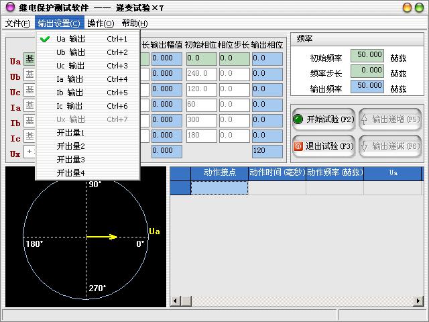Screen dimensions: 429x322
Task: Click the left arrow of the horizontal scrollbar
Action: pyautogui.click(x=174, y=301)
